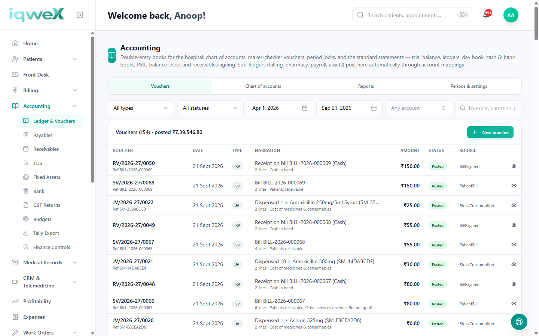This screenshot has height=336, width=539.
Task: Click the New voucher button
Action: 490,132
